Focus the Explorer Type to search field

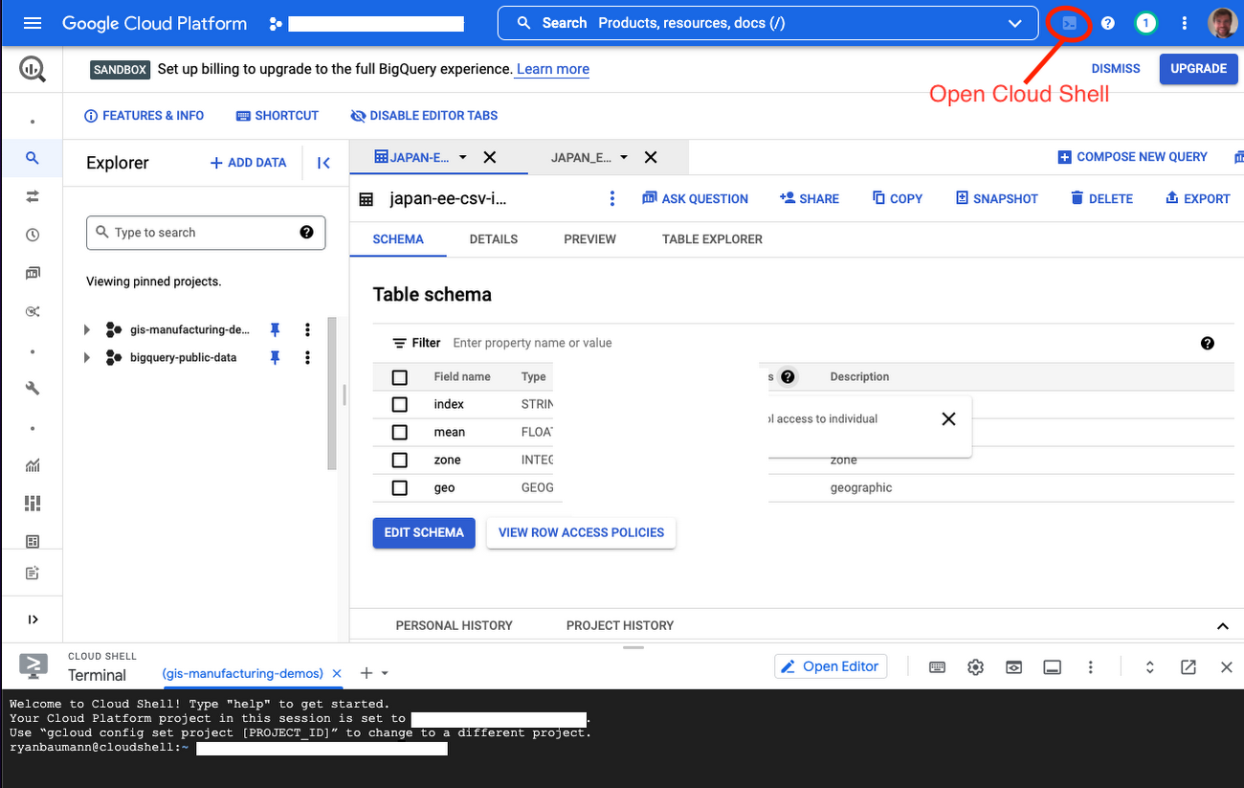pyautogui.click(x=206, y=233)
